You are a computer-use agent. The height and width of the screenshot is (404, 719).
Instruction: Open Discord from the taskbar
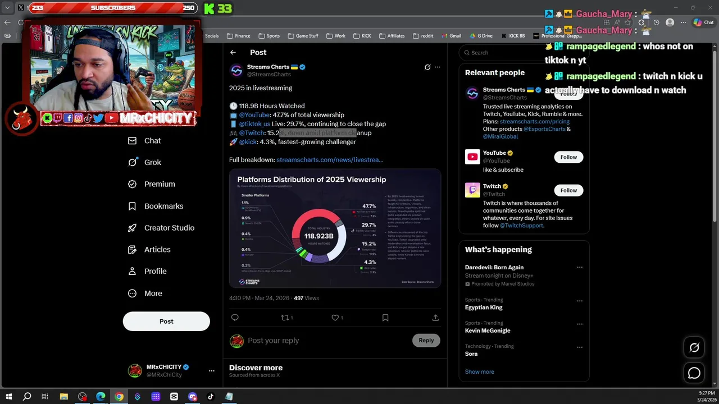click(x=193, y=397)
